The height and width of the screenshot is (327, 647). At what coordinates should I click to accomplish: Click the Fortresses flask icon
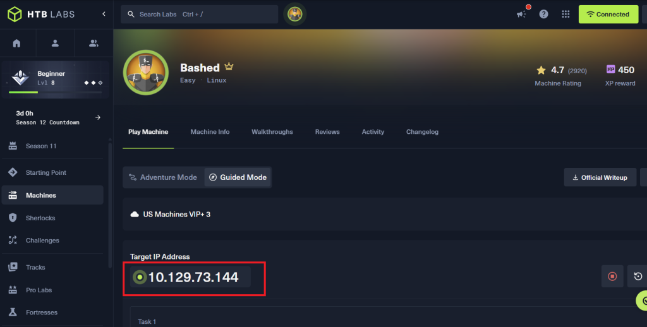pyautogui.click(x=13, y=312)
